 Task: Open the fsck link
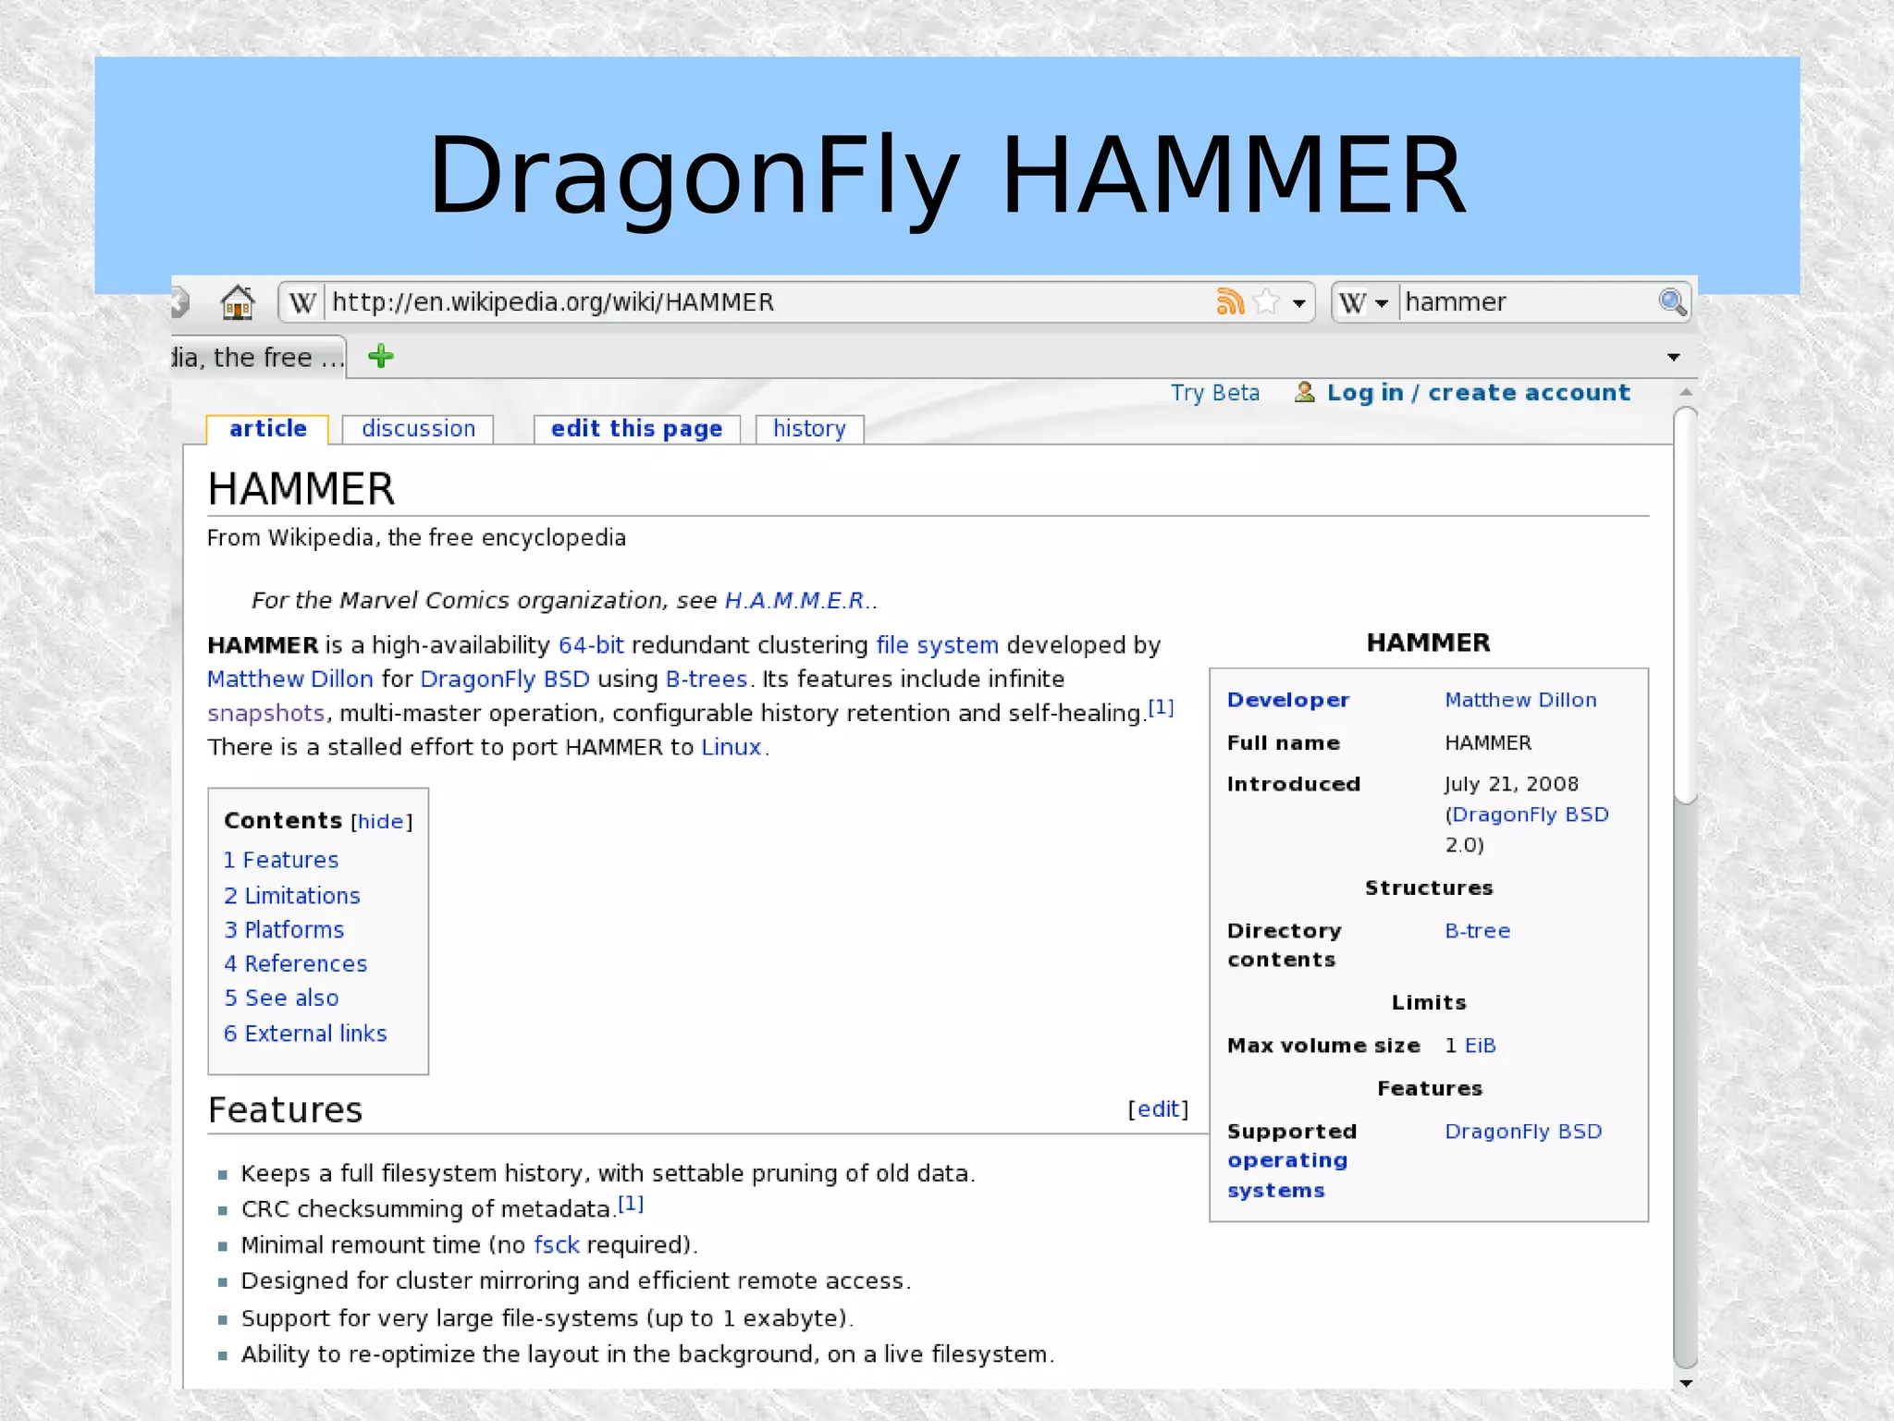click(557, 1245)
